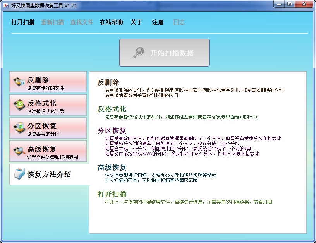Click the application icon in the title bar
Screen dimensions: 316x243
coord(5,5)
